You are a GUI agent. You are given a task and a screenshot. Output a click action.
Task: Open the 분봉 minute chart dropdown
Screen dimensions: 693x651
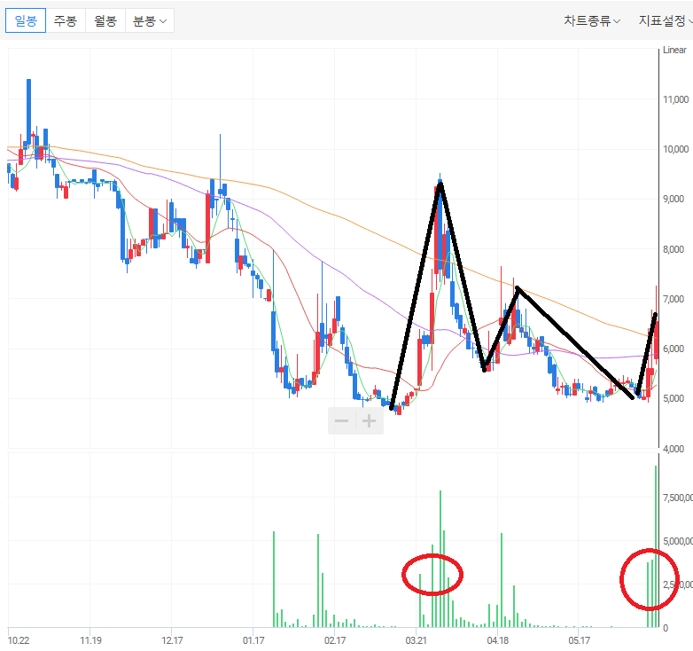[x=150, y=20]
